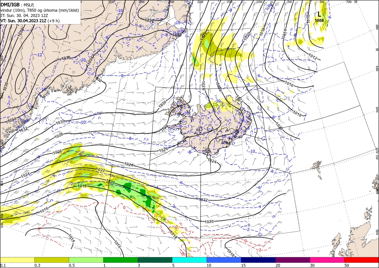This screenshot has width=379, height=268.
Task: Click the '15W' longitude label
Action: [230, 2]
